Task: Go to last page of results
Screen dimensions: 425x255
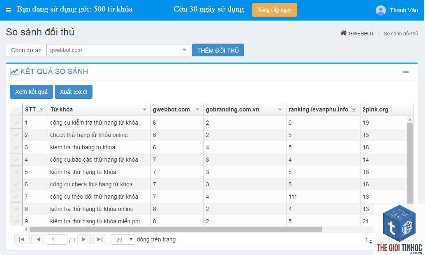Action: [99, 239]
